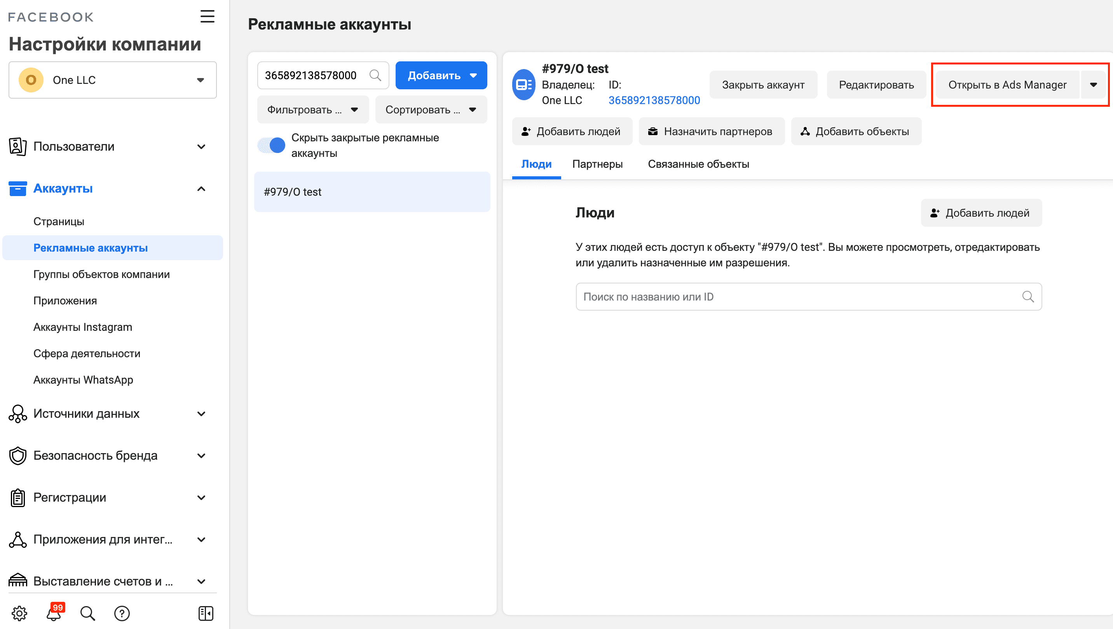The width and height of the screenshot is (1113, 629).
Task: Select Рекламные аккаунты in sidebar
Action: (x=112, y=248)
